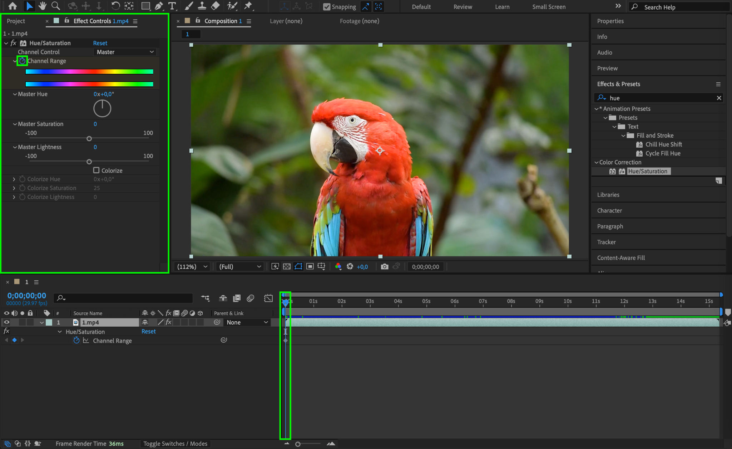Enable the Colorize checkbox
This screenshot has height=449, width=732.
96,170
